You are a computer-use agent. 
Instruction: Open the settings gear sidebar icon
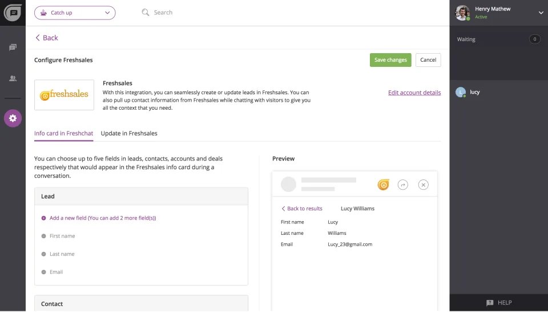[x=13, y=118]
